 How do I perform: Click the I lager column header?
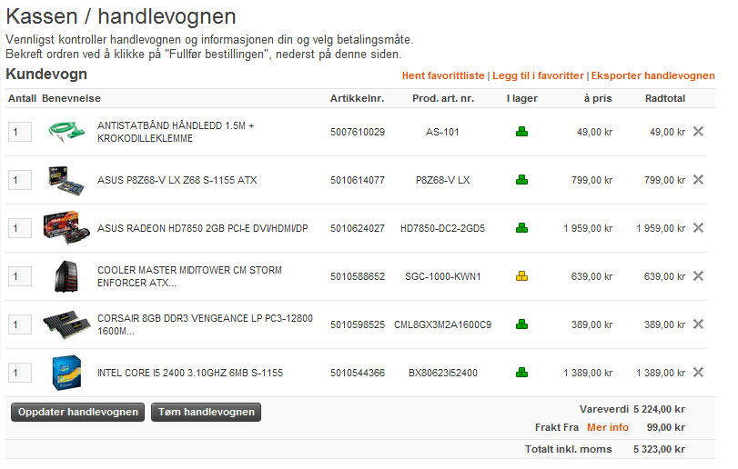click(x=522, y=98)
